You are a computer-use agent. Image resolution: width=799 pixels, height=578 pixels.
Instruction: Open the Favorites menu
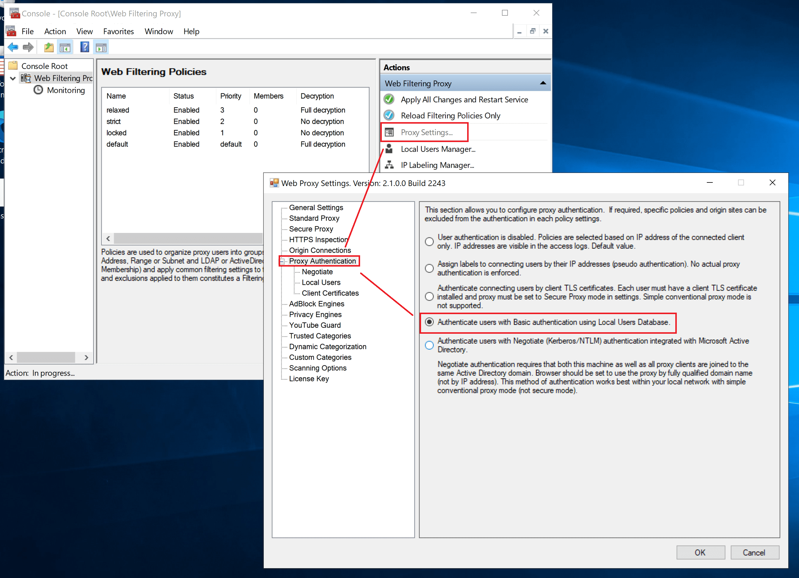(x=118, y=31)
